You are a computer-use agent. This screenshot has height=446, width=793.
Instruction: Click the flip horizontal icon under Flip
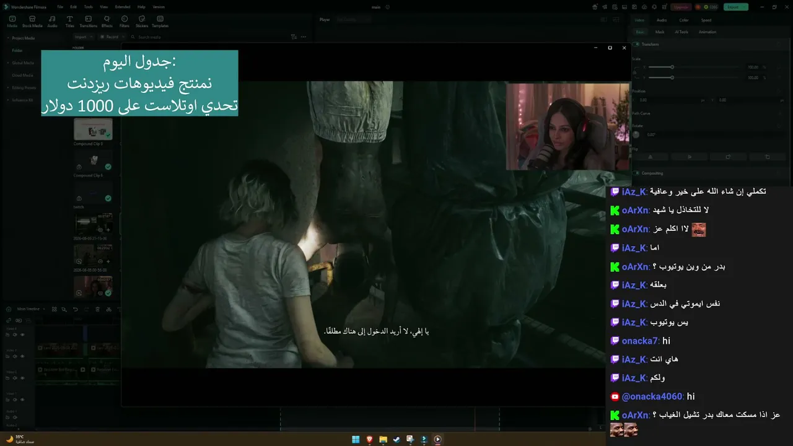pyautogui.click(x=650, y=157)
